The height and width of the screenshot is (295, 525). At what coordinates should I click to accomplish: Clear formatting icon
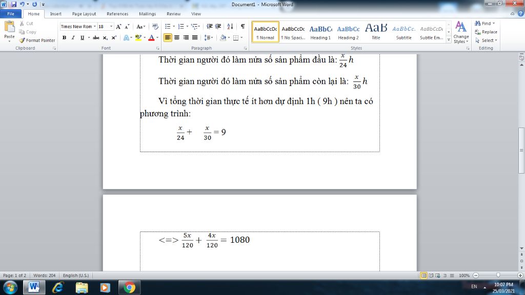pyautogui.click(x=155, y=27)
